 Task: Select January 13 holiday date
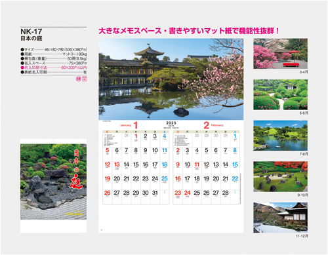click(x=117, y=165)
